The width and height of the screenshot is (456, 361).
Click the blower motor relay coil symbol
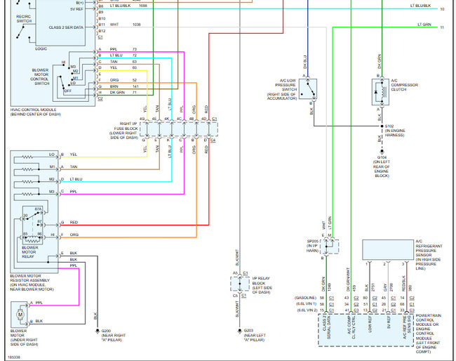point(32,239)
